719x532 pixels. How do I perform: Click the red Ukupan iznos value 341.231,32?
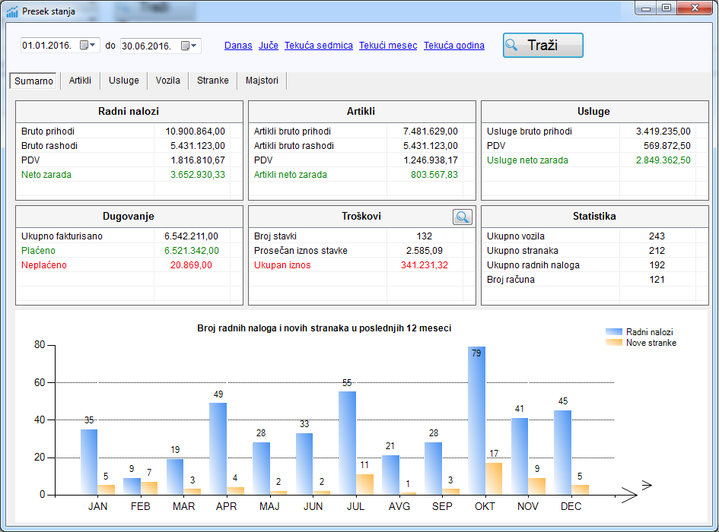[x=424, y=265]
